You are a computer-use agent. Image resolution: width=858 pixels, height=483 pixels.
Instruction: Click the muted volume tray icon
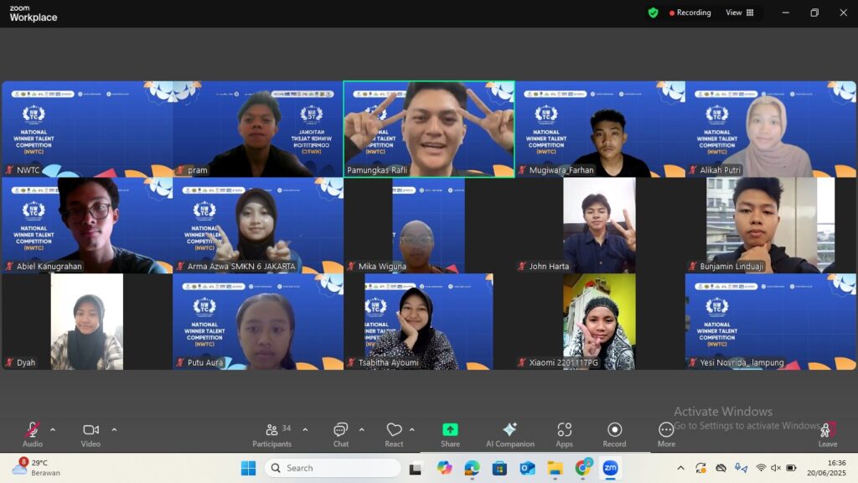[776, 468]
